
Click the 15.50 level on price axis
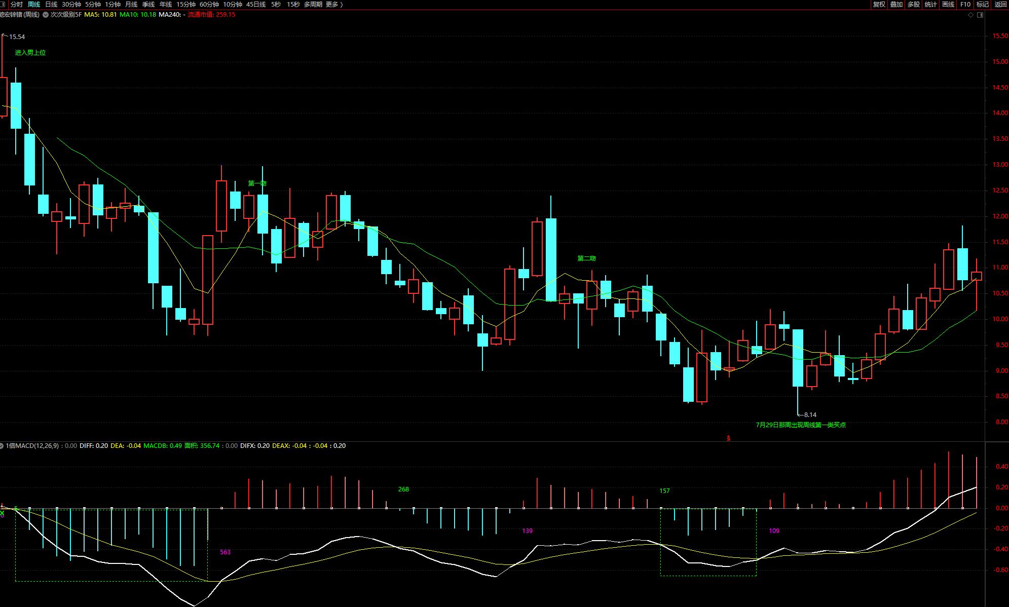[x=1000, y=36]
